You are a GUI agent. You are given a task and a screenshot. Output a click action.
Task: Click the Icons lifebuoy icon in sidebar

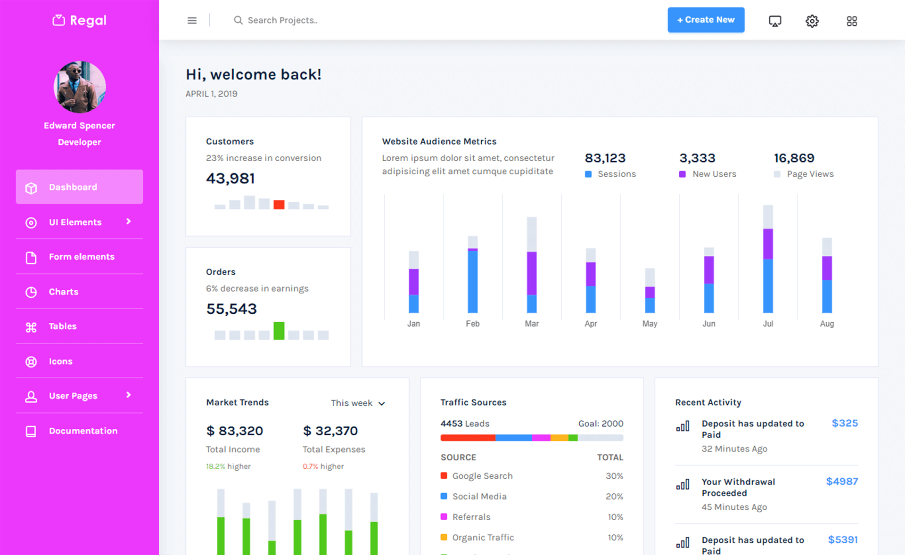31,361
